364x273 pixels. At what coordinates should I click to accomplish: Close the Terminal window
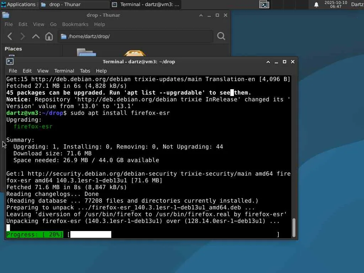(x=293, y=62)
